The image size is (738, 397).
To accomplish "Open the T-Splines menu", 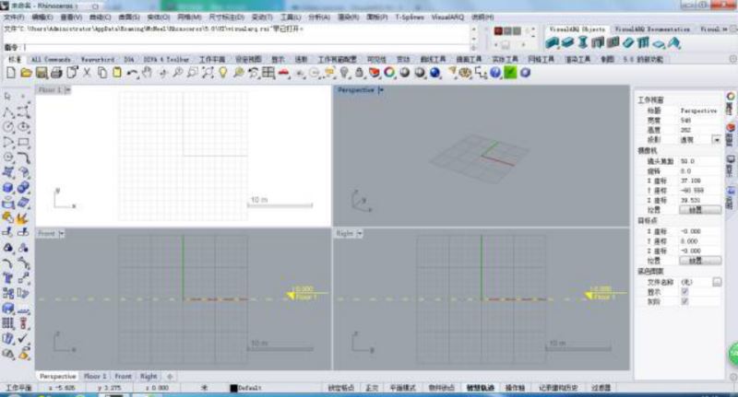I will pos(410,17).
